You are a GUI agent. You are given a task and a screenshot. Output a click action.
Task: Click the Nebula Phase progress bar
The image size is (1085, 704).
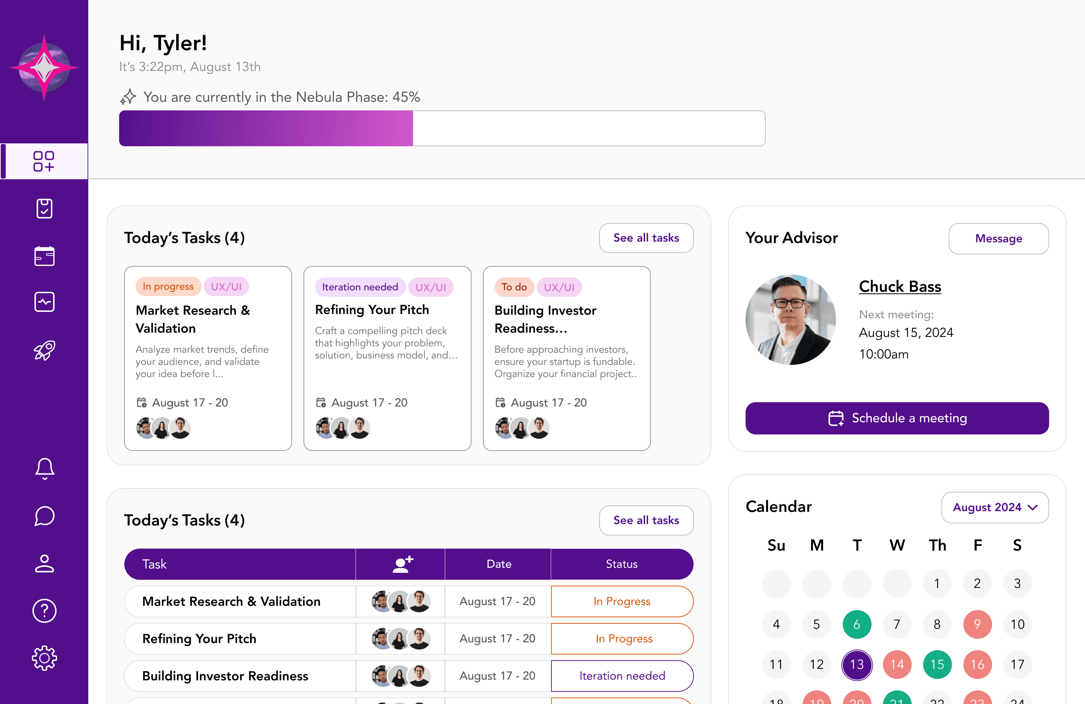(441, 128)
